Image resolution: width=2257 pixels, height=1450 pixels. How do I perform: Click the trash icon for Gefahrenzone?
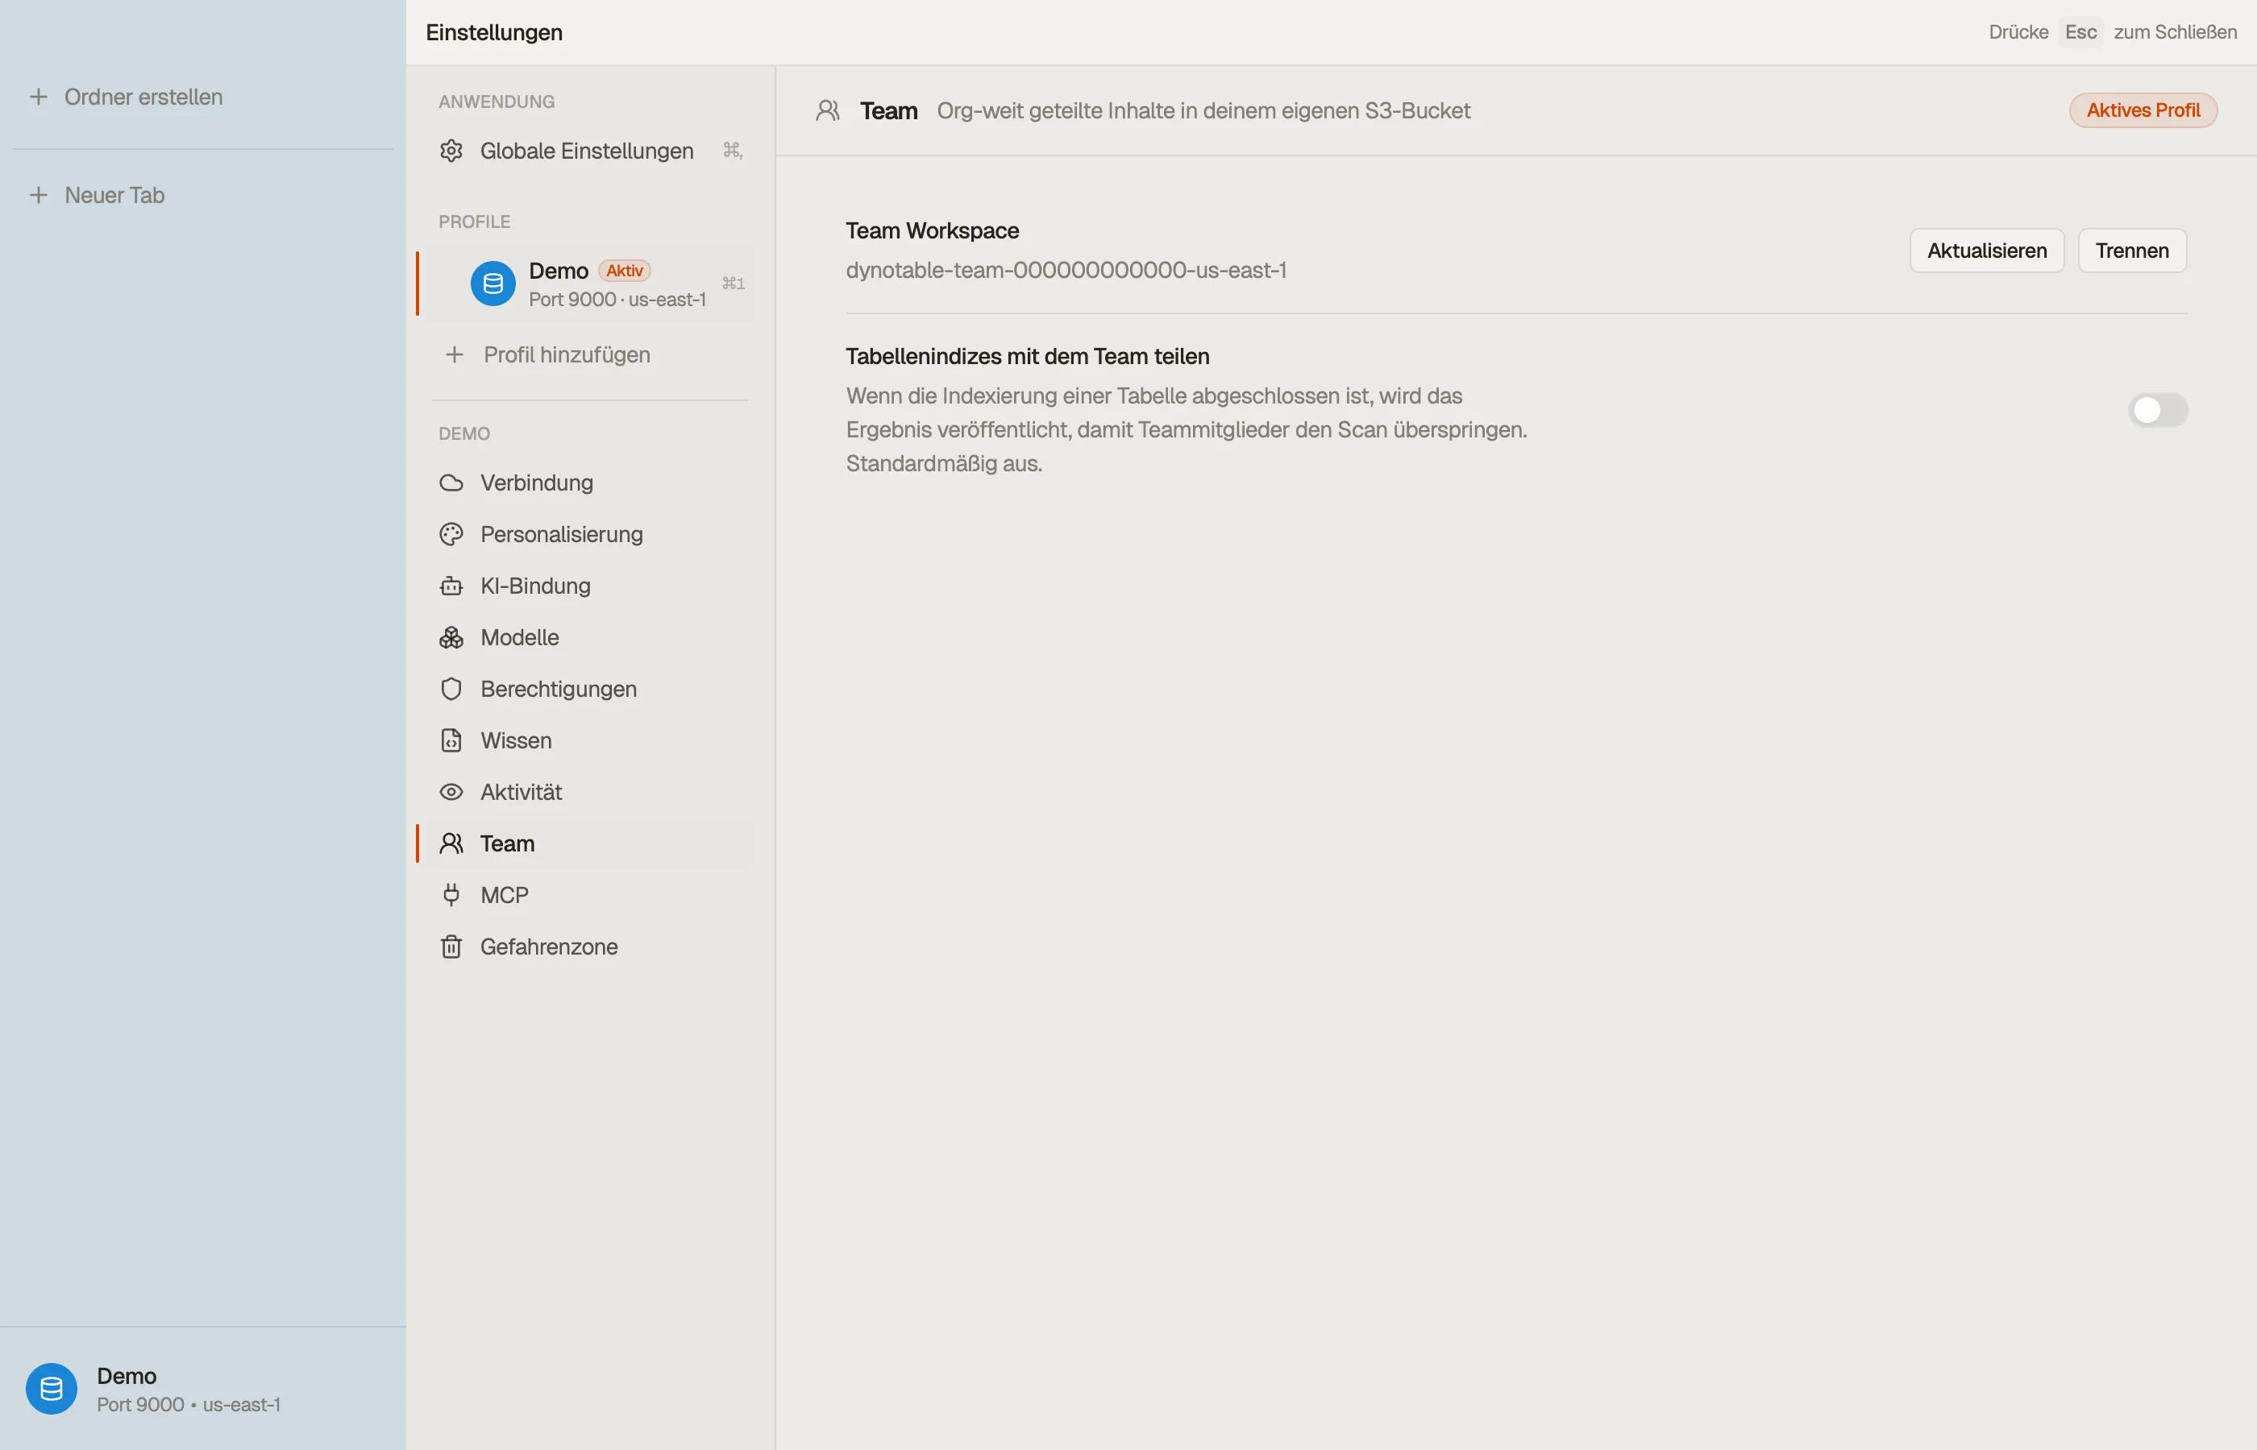pos(451,947)
